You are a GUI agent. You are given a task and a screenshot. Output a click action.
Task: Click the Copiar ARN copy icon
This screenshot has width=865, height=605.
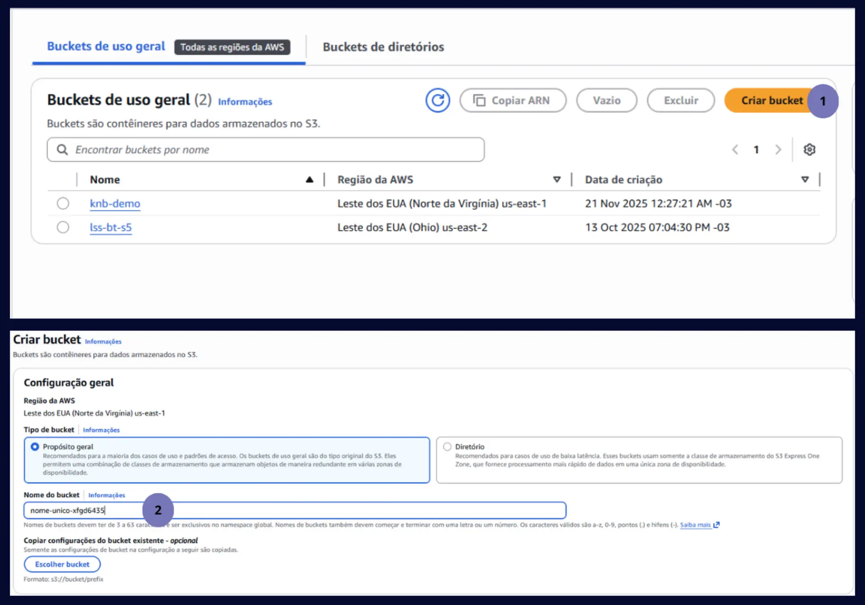point(479,100)
